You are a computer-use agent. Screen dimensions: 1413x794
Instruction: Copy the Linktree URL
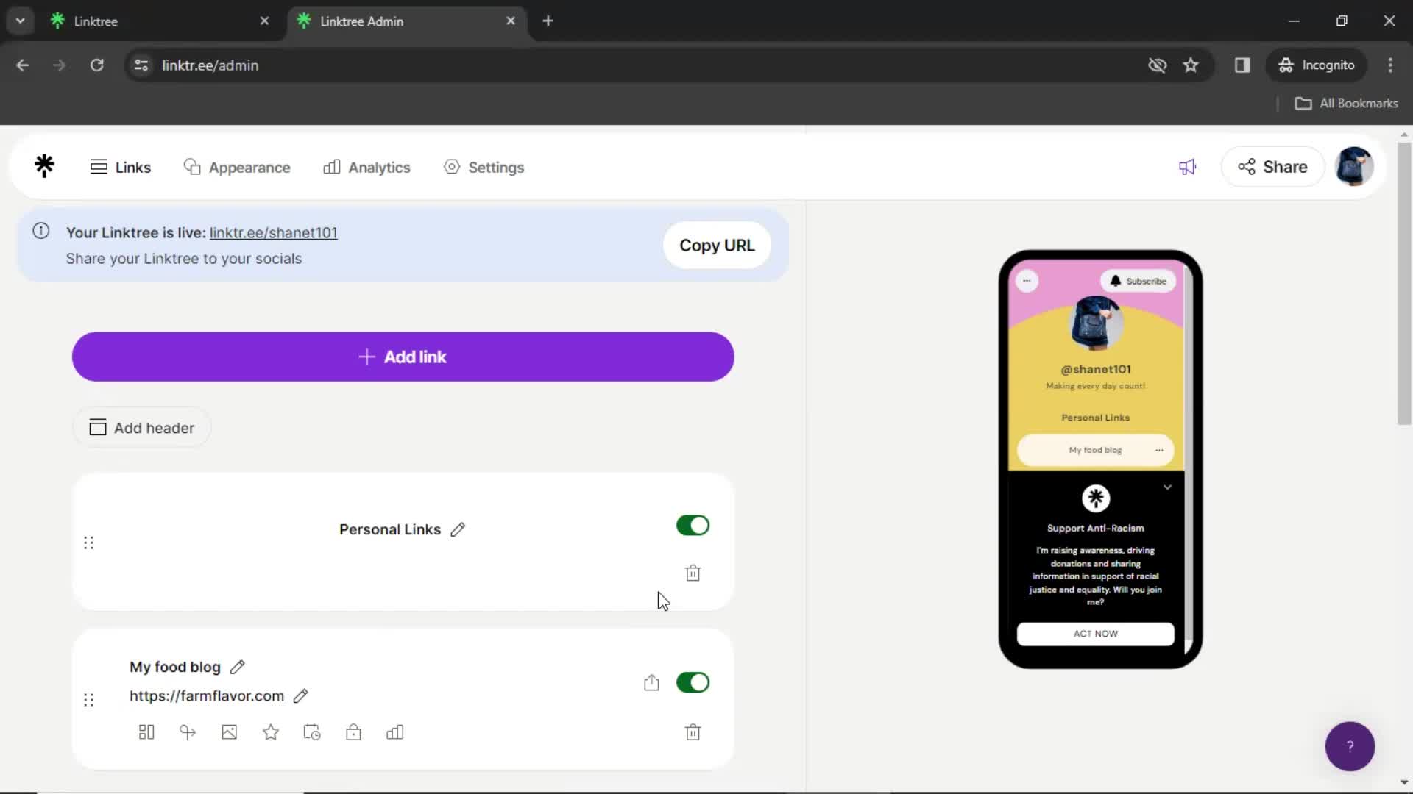[716, 244]
